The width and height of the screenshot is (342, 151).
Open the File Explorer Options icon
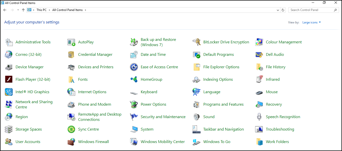(197, 67)
